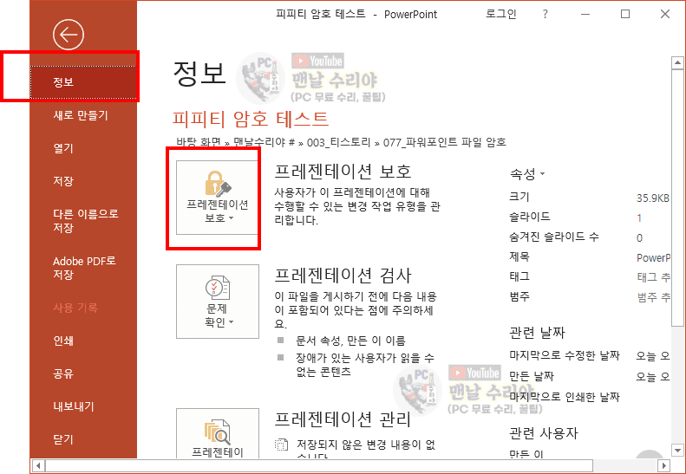Click the question mark help icon

(x=546, y=14)
